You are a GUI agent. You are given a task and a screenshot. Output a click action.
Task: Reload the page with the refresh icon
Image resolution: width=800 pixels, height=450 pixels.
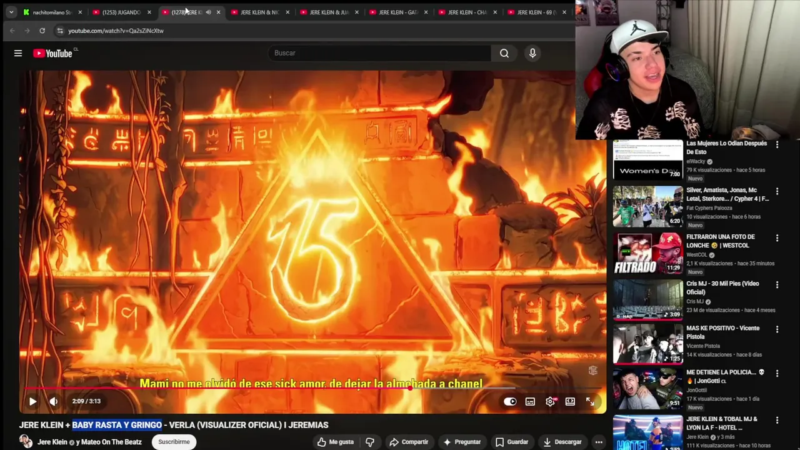tap(42, 31)
